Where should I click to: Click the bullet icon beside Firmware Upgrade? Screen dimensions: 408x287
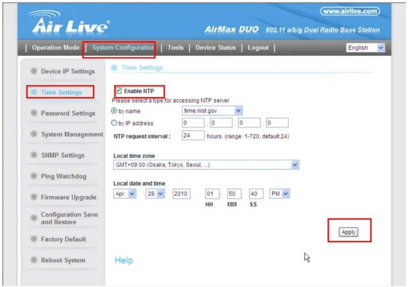click(33, 197)
